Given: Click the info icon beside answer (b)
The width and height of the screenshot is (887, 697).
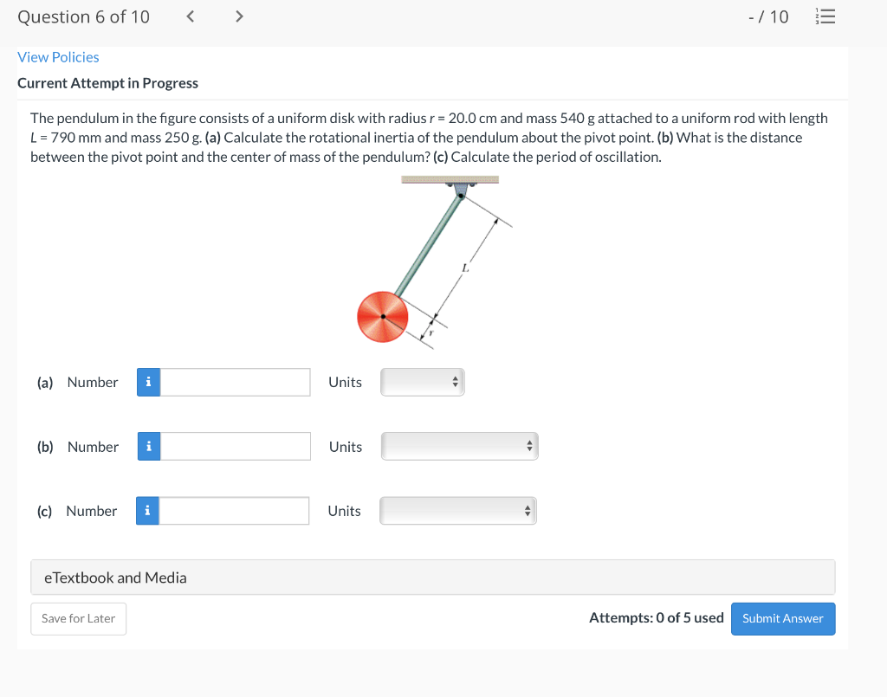Looking at the screenshot, I should click(147, 446).
